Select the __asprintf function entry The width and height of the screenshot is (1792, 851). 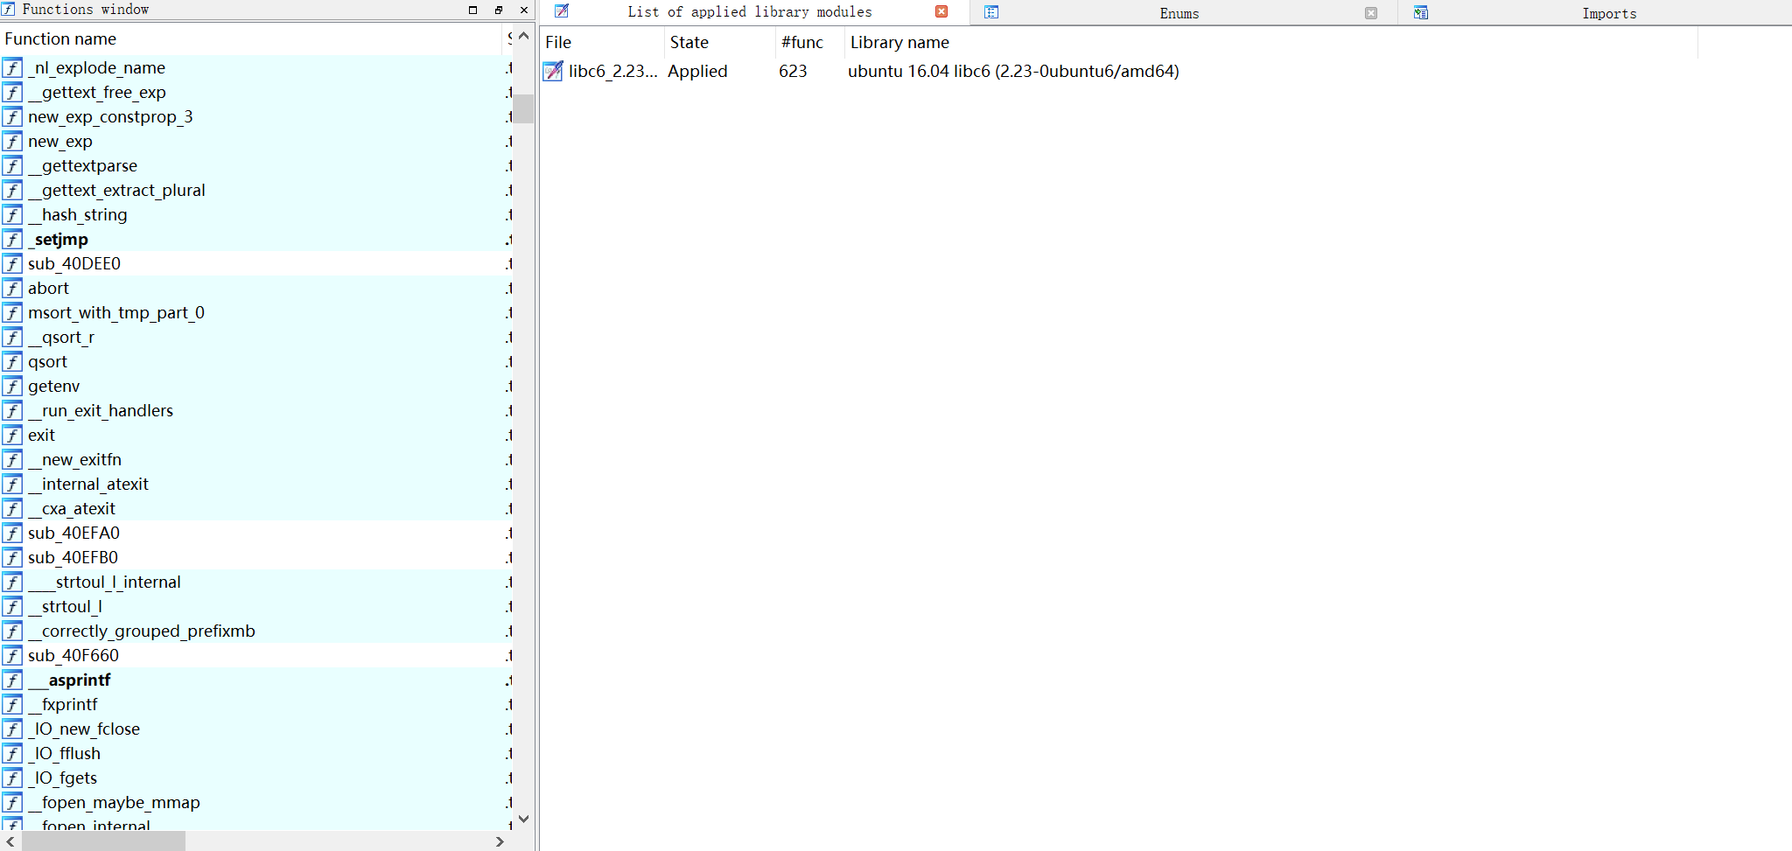coord(79,680)
